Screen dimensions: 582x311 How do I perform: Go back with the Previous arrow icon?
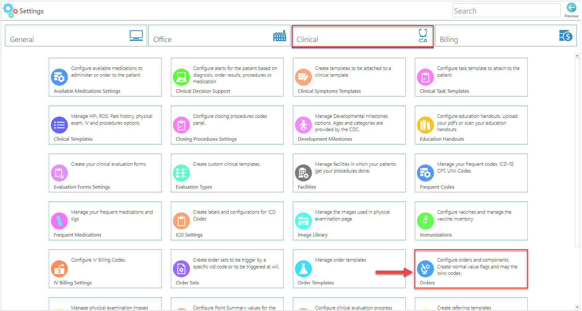click(571, 7)
